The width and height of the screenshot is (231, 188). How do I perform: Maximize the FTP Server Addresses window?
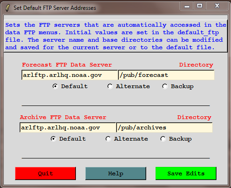click(200, 6)
